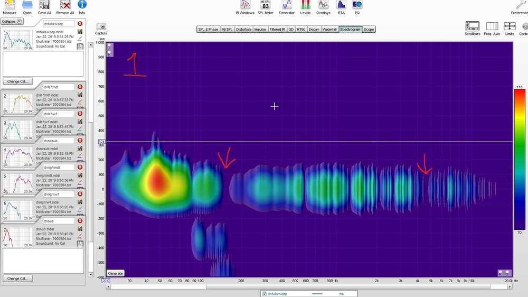This screenshot has width=528, height=297.
Task: Remove the dnrightwf measurement
Action: coord(80,194)
